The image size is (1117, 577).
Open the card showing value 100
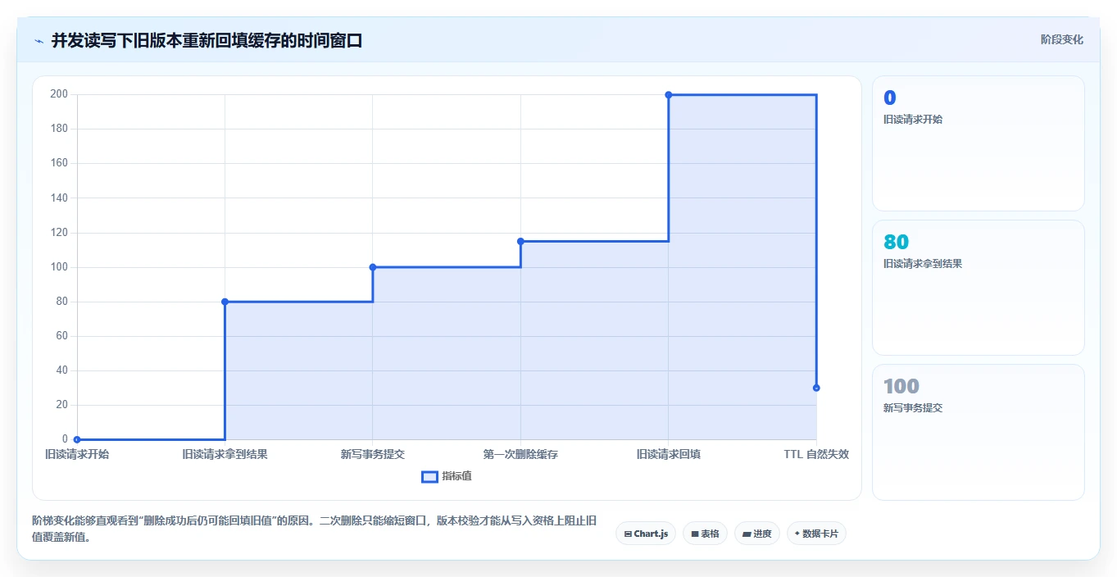point(979,432)
